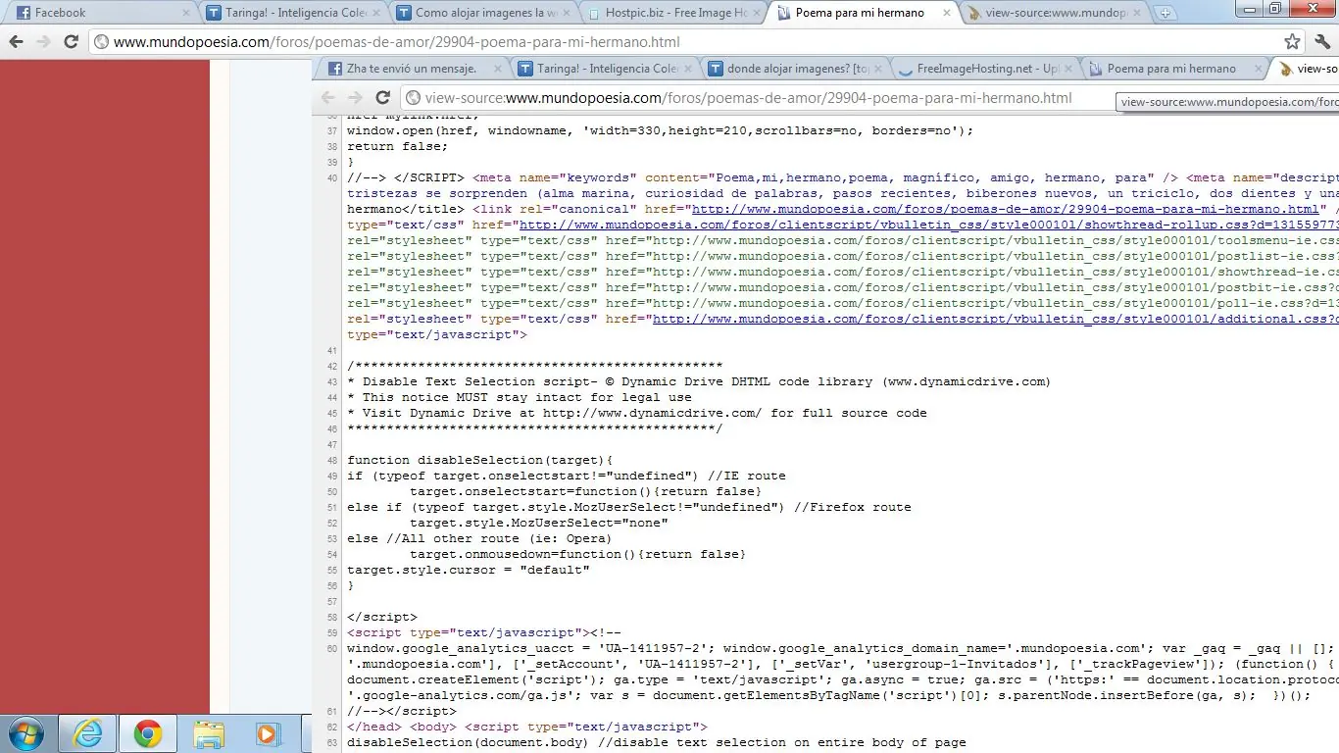Viewport: 1339px width, 753px height.
Task: Click the '</head> <body> <script' line 62
Action: coord(526,727)
